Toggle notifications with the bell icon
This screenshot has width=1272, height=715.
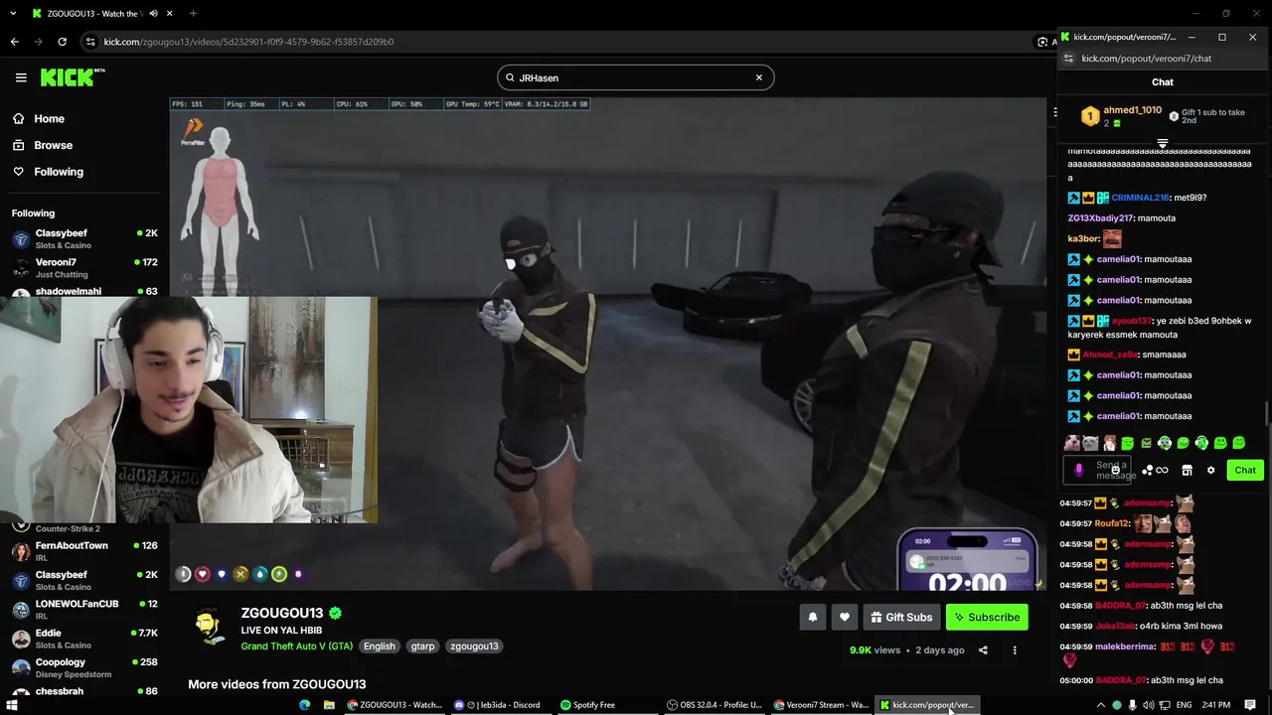(812, 617)
